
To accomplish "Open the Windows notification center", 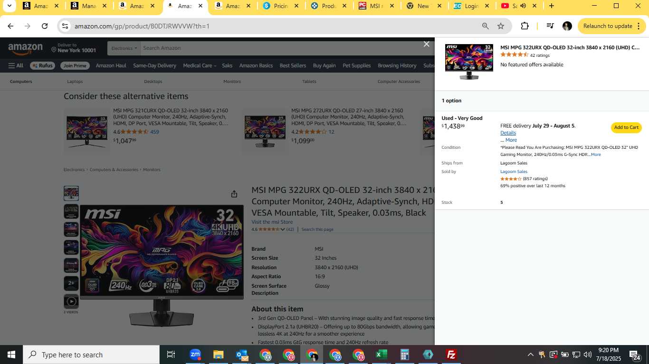I will coord(634,355).
